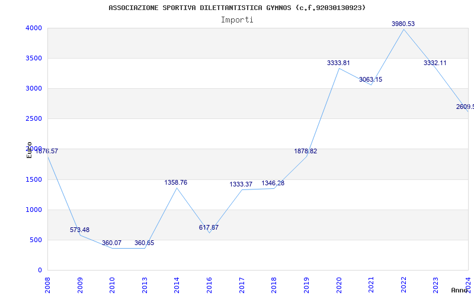
Task: Select the data label 3980.53
Action: tap(403, 24)
